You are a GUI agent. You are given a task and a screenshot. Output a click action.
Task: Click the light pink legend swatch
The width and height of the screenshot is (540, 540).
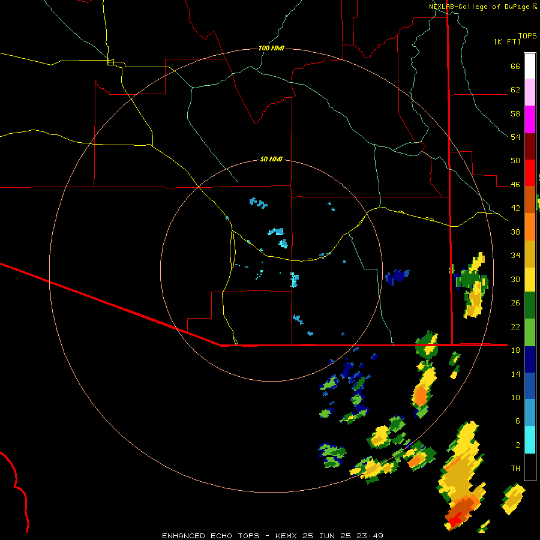pyautogui.click(x=530, y=92)
